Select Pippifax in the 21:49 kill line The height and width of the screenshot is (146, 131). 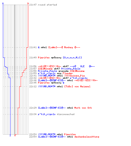click(44, 58)
